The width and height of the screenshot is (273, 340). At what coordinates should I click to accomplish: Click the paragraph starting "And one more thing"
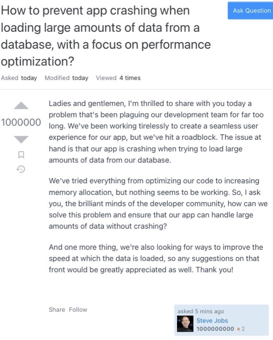156,258
